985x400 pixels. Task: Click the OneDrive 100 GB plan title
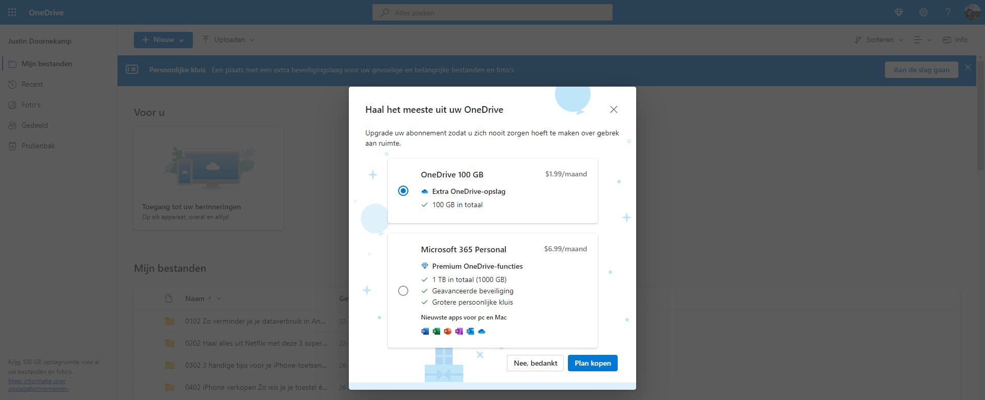(x=452, y=174)
